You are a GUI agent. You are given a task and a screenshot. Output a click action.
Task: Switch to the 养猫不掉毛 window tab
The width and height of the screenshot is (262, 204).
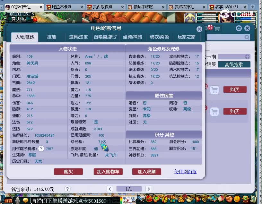(x=187, y=7)
